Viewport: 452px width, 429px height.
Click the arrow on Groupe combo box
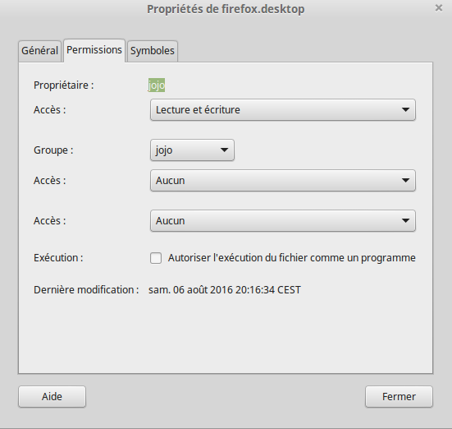tap(224, 150)
